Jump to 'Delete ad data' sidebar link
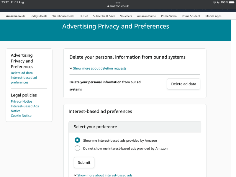The image size is (236, 177). click(22, 73)
